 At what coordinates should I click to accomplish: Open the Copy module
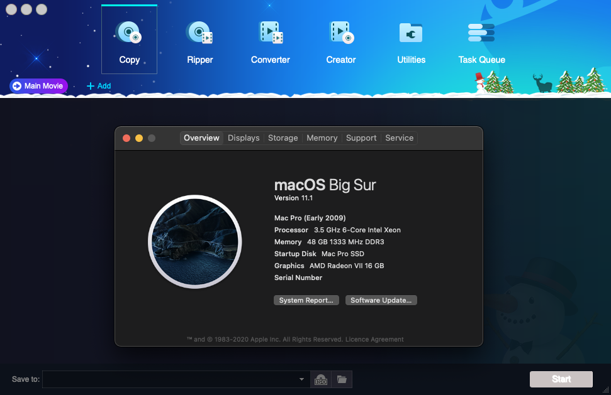[x=129, y=40]
